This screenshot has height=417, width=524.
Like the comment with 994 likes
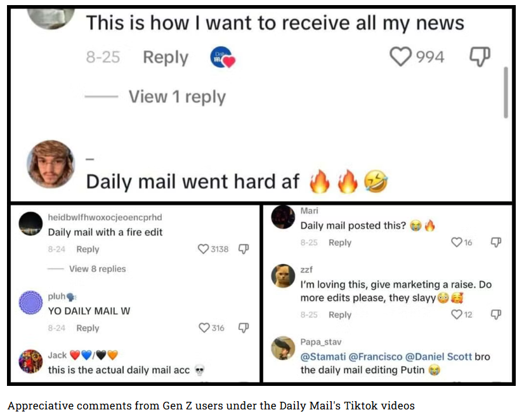(400, 56)
